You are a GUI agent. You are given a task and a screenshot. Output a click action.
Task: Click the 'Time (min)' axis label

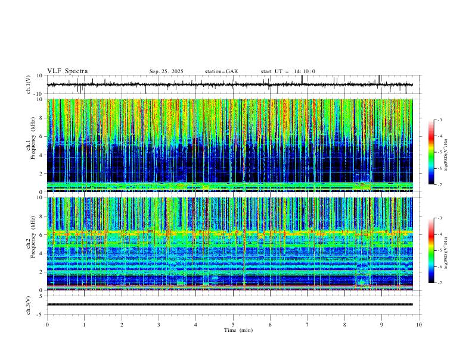click(x=238, y=330)
